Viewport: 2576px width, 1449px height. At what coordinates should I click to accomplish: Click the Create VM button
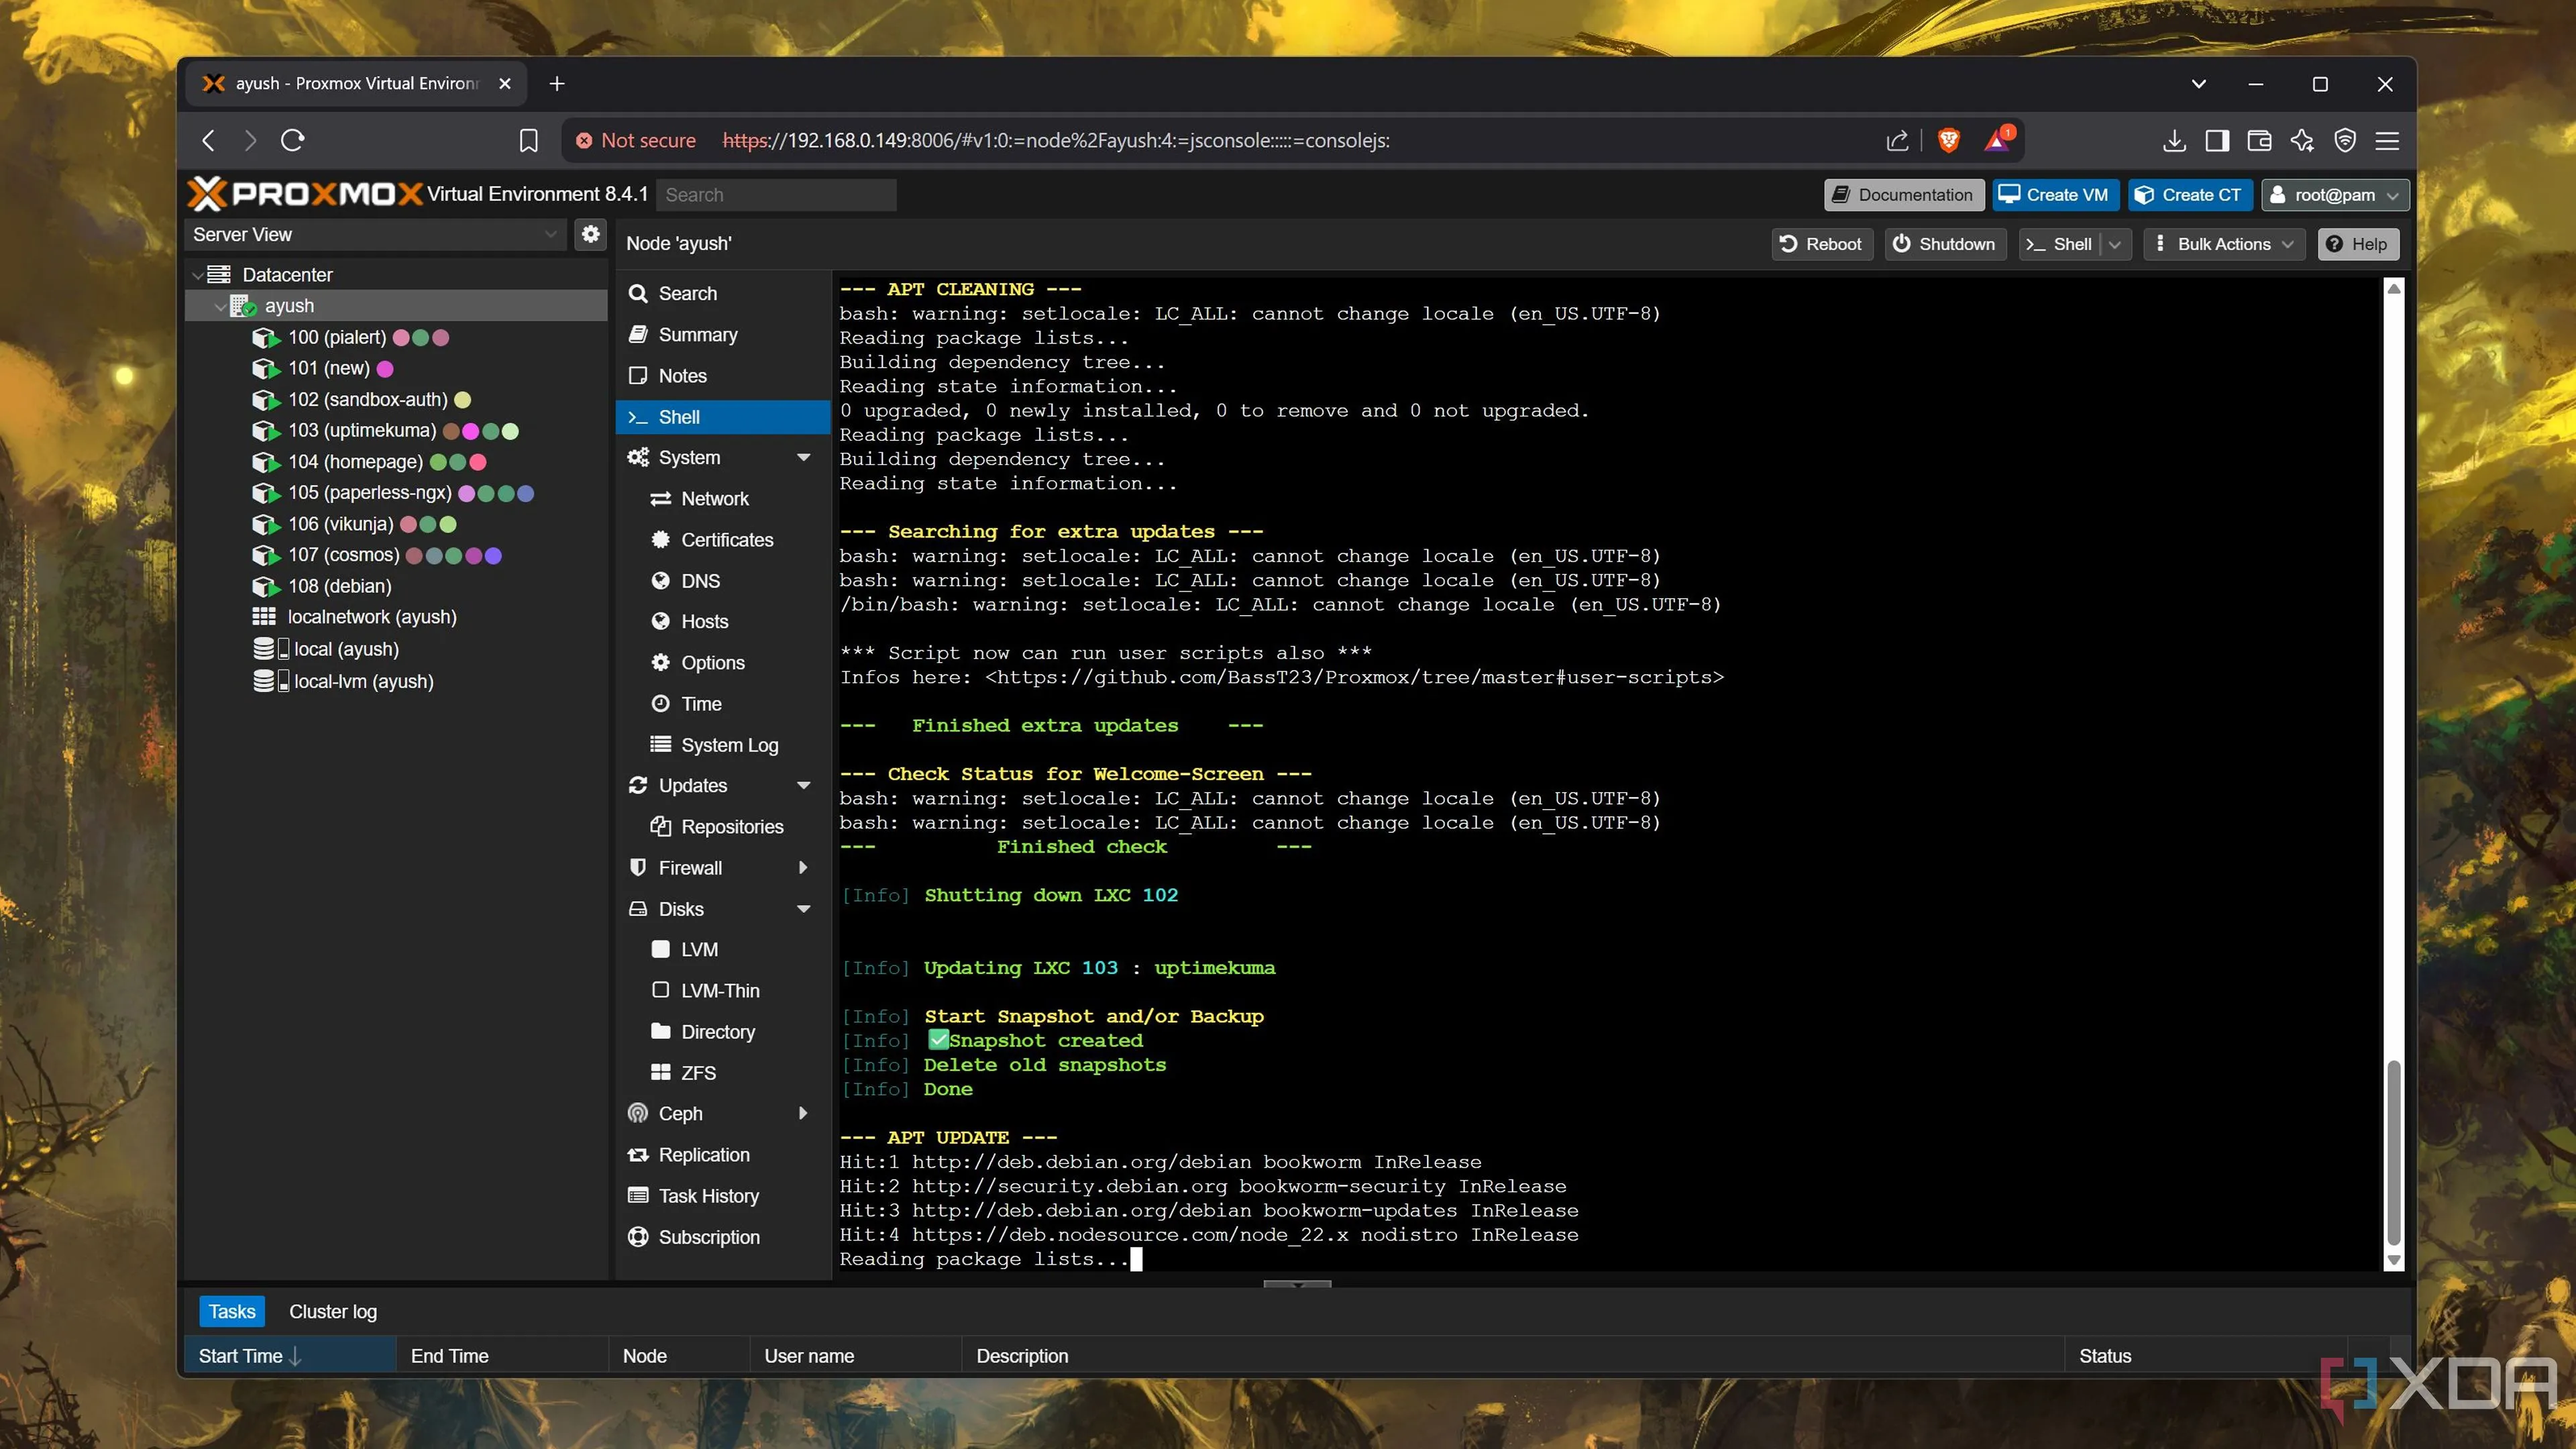click(x=2055, y=195)
